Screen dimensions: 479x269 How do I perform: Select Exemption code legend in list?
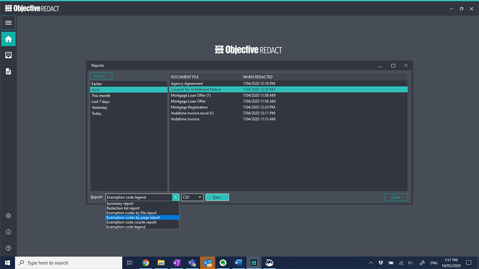tap(142, 227)
